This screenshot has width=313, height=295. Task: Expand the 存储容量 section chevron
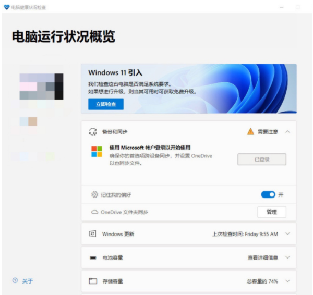coord(287,281)
